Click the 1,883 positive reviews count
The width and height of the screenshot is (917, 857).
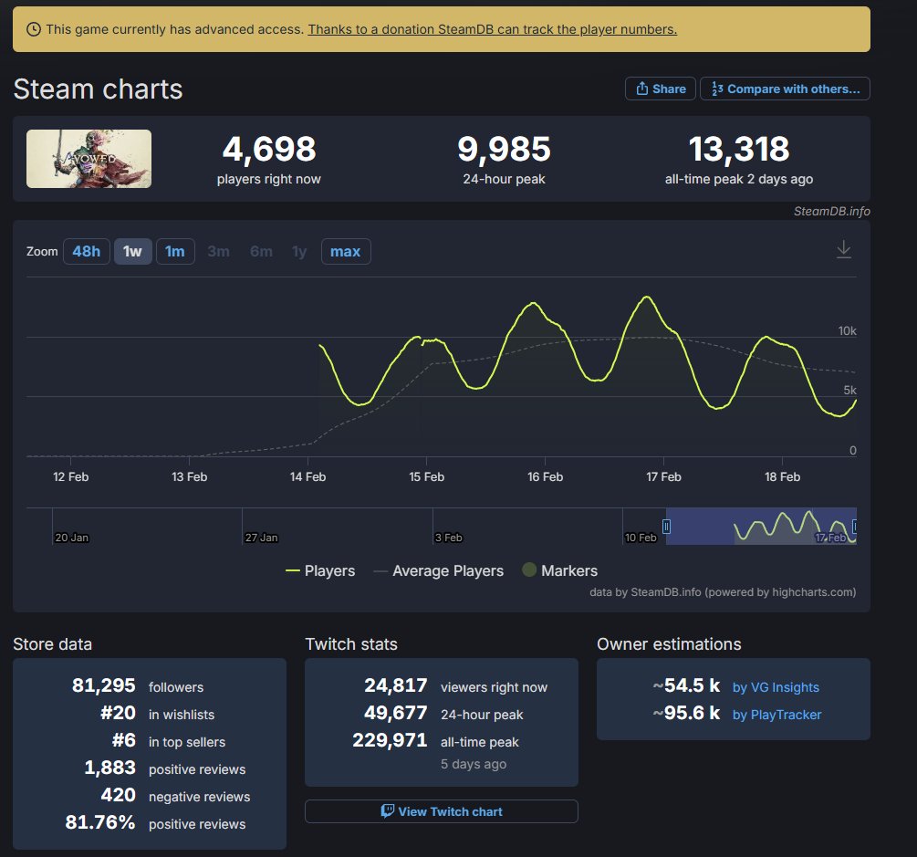coord(109,768)
